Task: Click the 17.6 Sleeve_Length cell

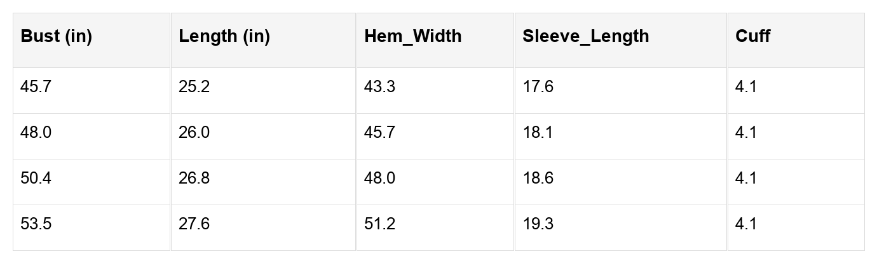Action: tap(538, 87)
